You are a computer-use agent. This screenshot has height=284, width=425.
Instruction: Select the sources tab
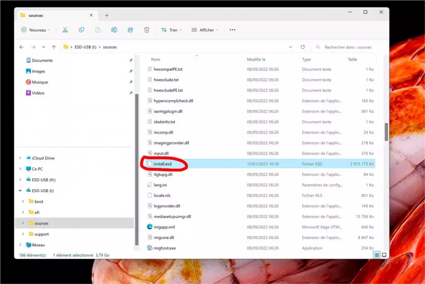pos(56,15)
